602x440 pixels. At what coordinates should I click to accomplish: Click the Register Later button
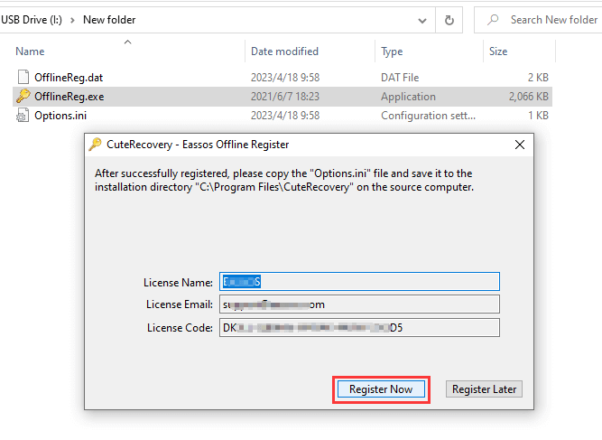[x=484, y=389]
